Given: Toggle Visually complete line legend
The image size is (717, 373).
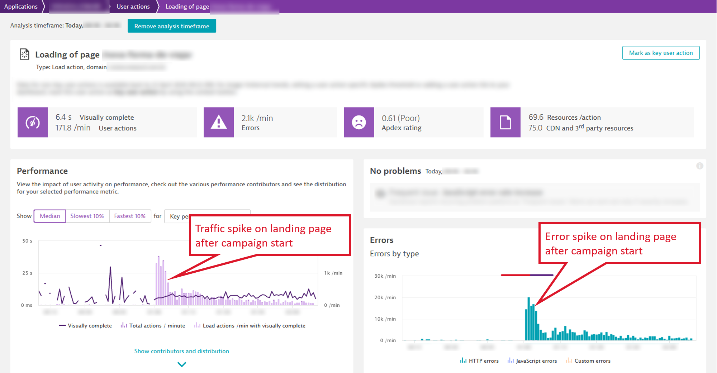Looking at the screenshot, I should tap(85, 326).
